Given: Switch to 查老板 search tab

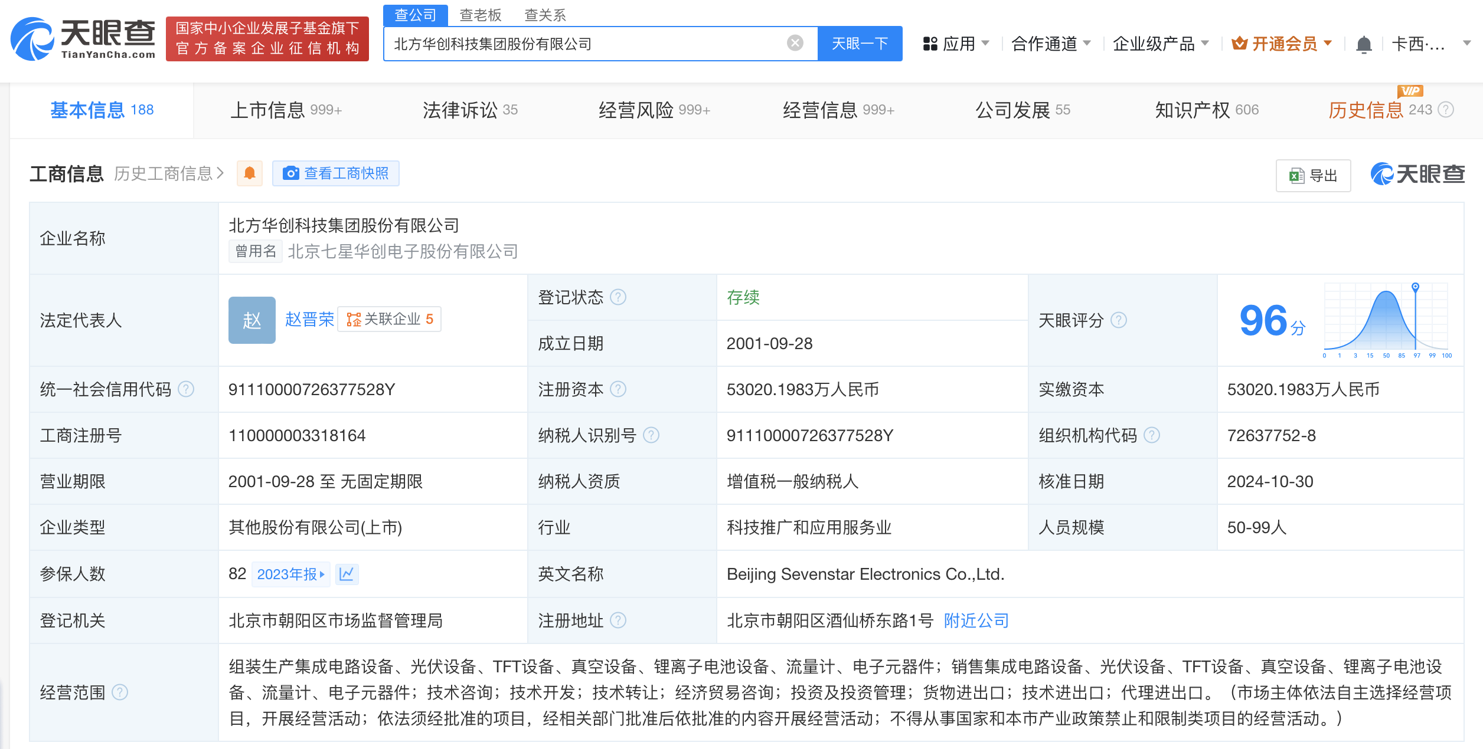Looking at the screenshot, I should 480,15.
